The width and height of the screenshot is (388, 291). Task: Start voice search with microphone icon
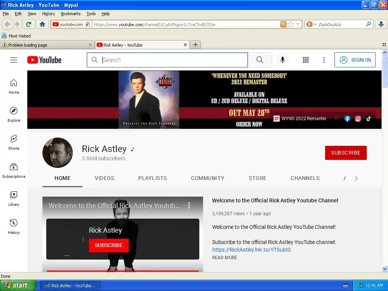(x=282, y=60)
